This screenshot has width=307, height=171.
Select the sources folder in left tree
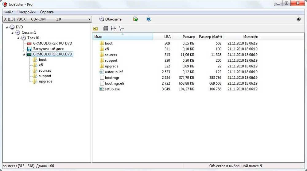(45, 70)
